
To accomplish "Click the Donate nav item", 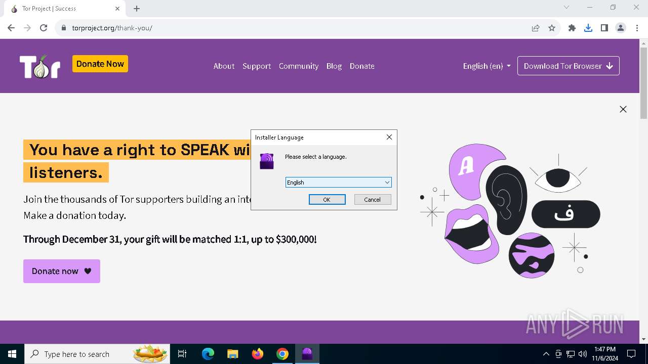I will pos(362,66).
